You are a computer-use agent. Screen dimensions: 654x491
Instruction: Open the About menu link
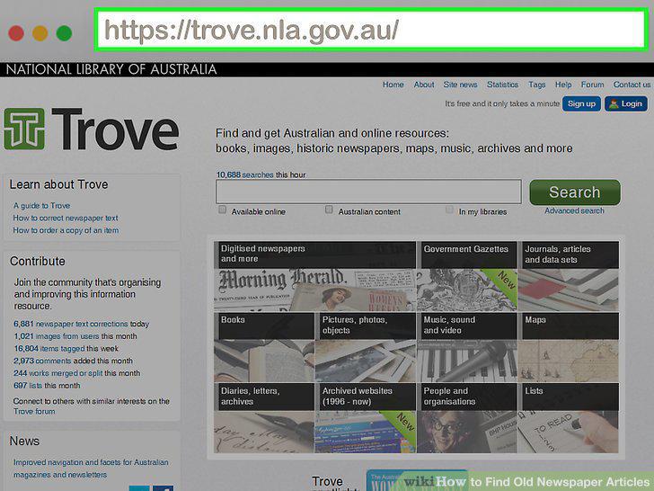424,85
